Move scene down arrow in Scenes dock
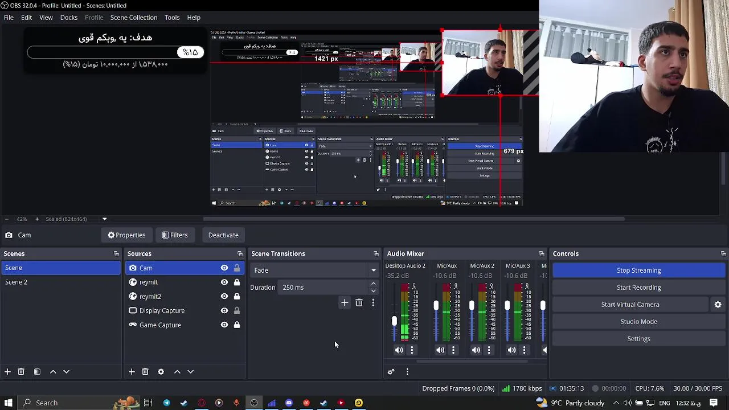The width and height of the screenshot is (729, 410). click(66, 372)
